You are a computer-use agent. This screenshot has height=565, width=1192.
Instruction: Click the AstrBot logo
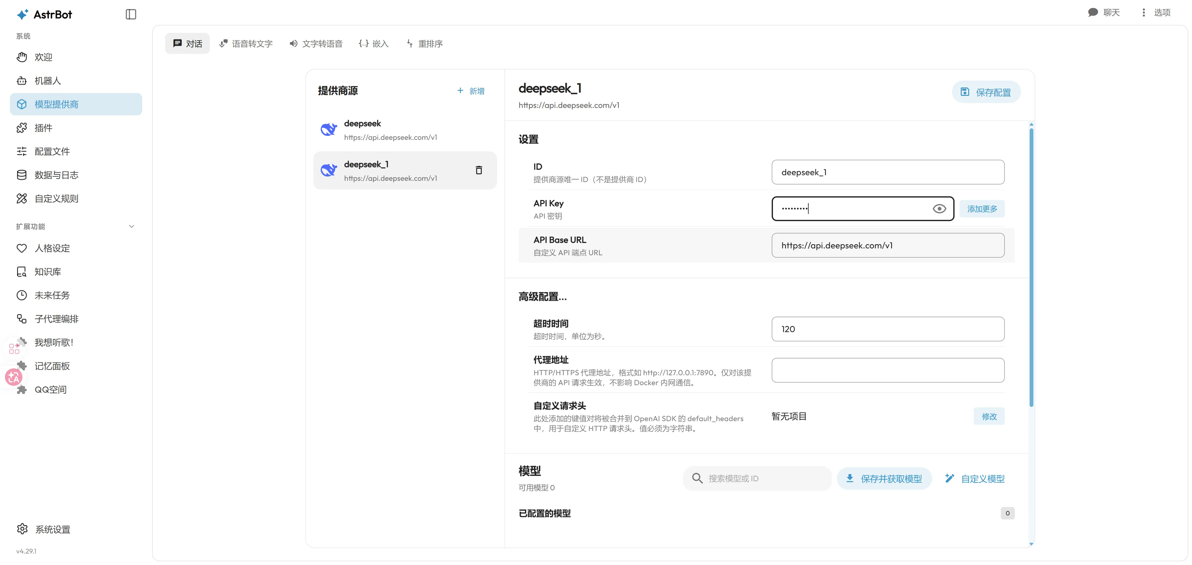click(44, 14)
